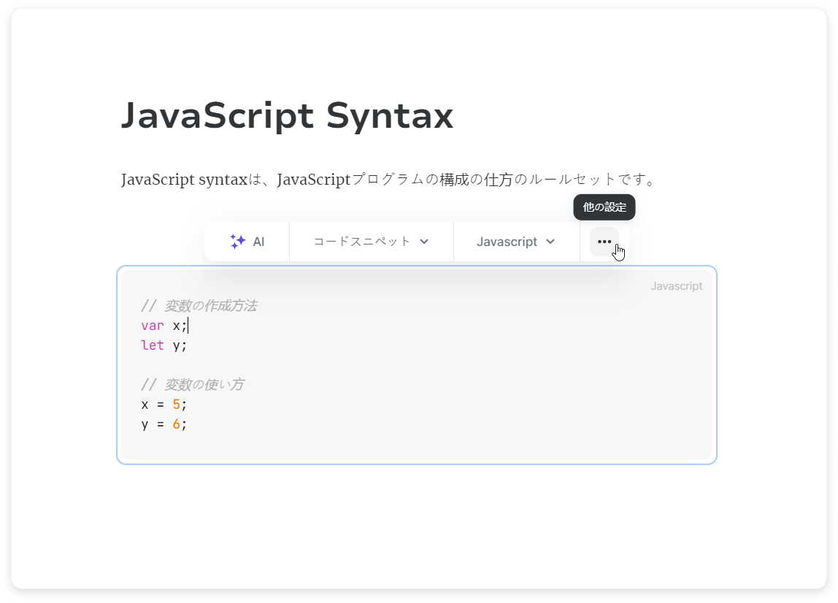Open the AI assistant sparkle button

247,242
